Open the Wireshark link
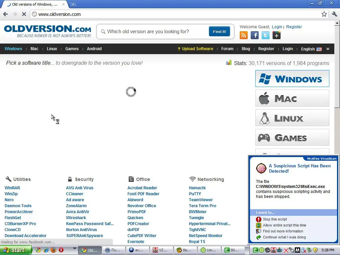Image resolution: width=340 pixels, height=255 pixels. click(76, 218)
